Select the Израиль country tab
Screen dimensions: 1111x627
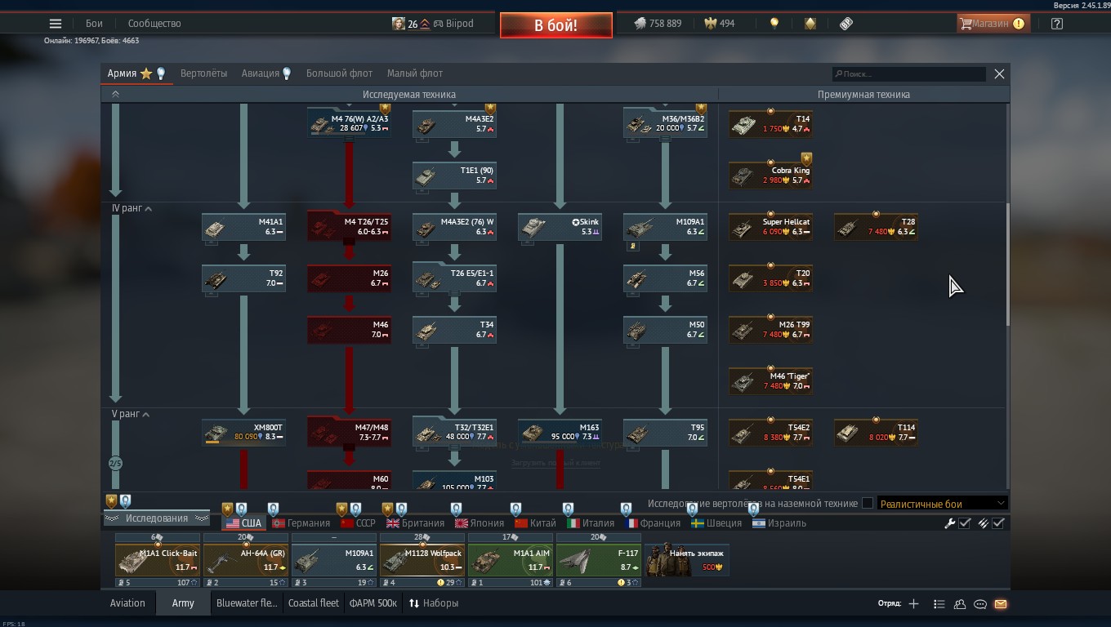780,523
